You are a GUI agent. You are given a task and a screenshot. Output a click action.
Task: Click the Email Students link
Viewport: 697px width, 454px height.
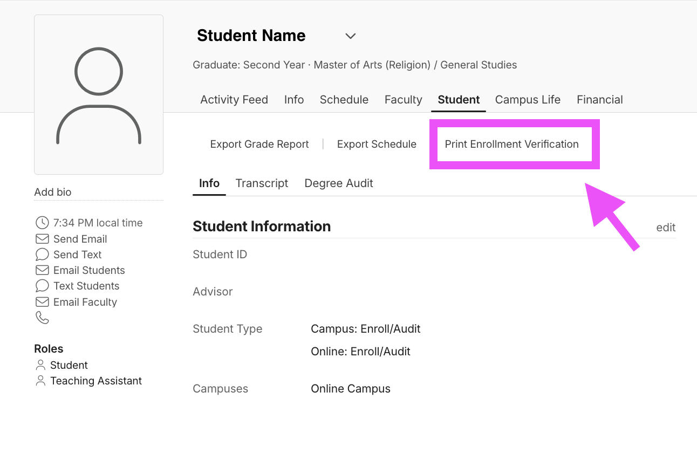click(x=89, y=270)
